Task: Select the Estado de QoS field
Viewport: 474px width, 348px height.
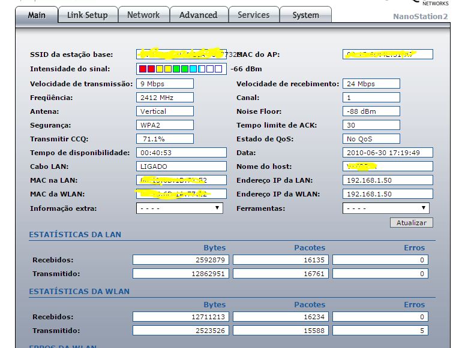Action: click(371, 139)
